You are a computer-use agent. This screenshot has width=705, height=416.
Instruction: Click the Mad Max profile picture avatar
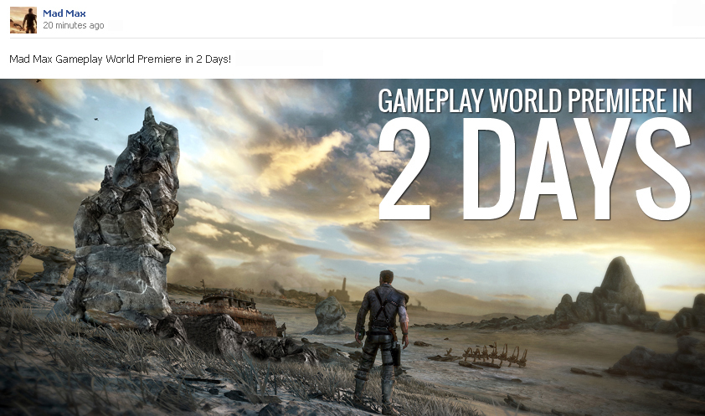click(x=23, y=19)
